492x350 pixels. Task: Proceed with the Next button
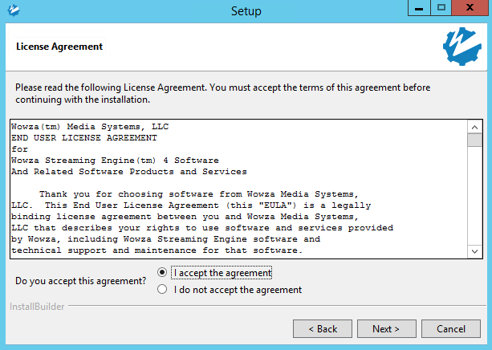[x=385, y=329]
